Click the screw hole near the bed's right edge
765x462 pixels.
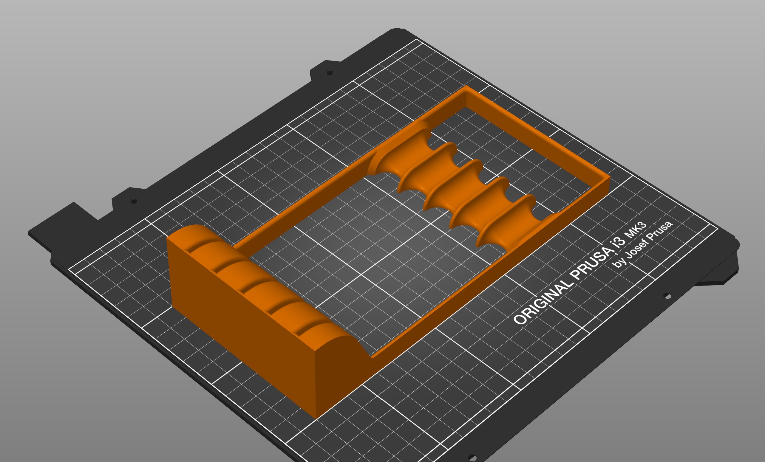[x=667, y=296]
